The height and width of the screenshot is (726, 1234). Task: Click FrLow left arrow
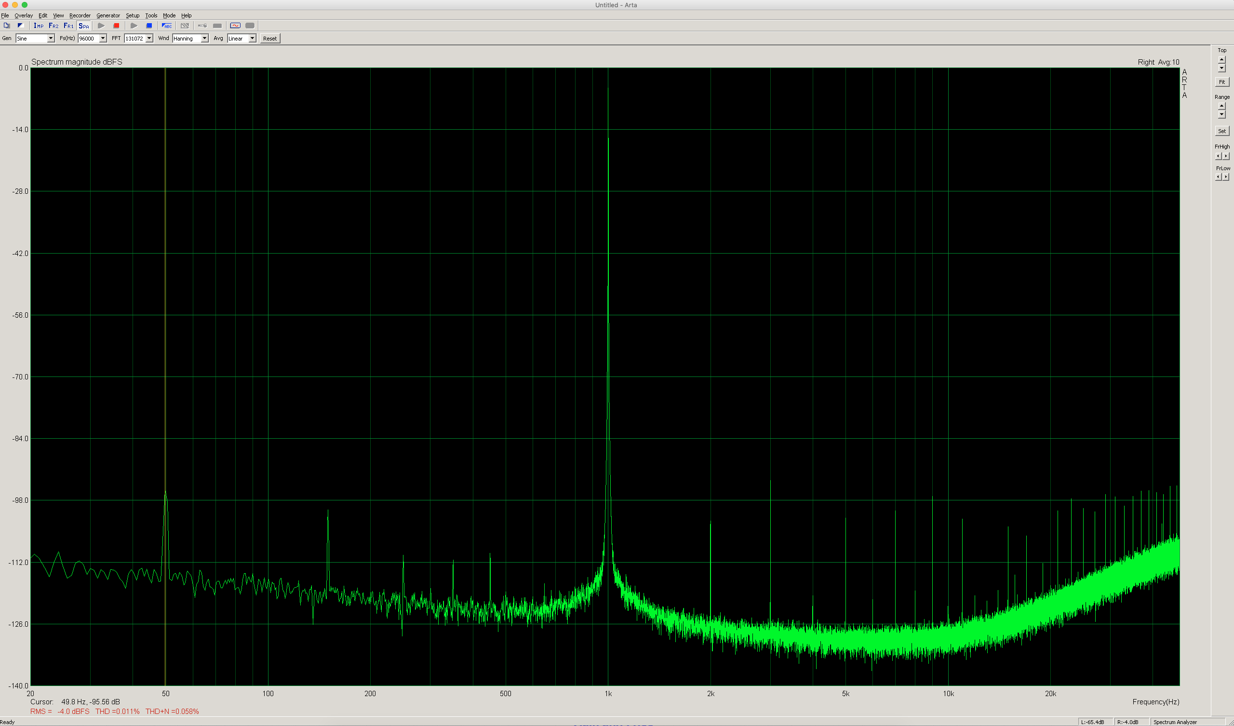click(x=1218, y=177)
